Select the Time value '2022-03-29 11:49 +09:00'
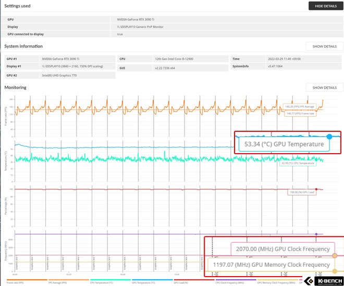The width and height of the screenshot is (344, 286). point(284,59)
